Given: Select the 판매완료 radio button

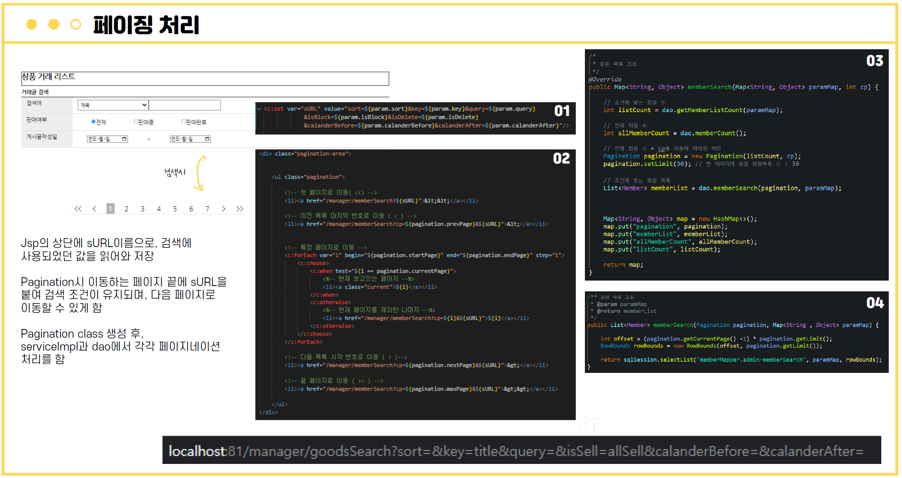Looking at the screenshot, I should (184, 121).
